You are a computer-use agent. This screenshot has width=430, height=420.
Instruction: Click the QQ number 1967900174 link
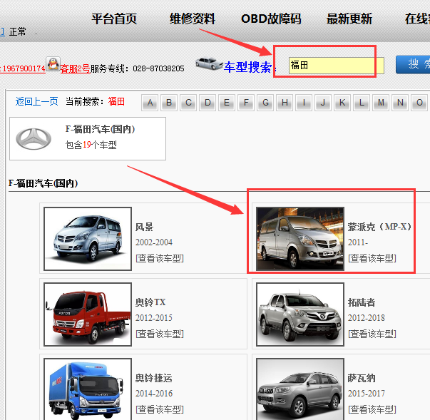(24, 68)
